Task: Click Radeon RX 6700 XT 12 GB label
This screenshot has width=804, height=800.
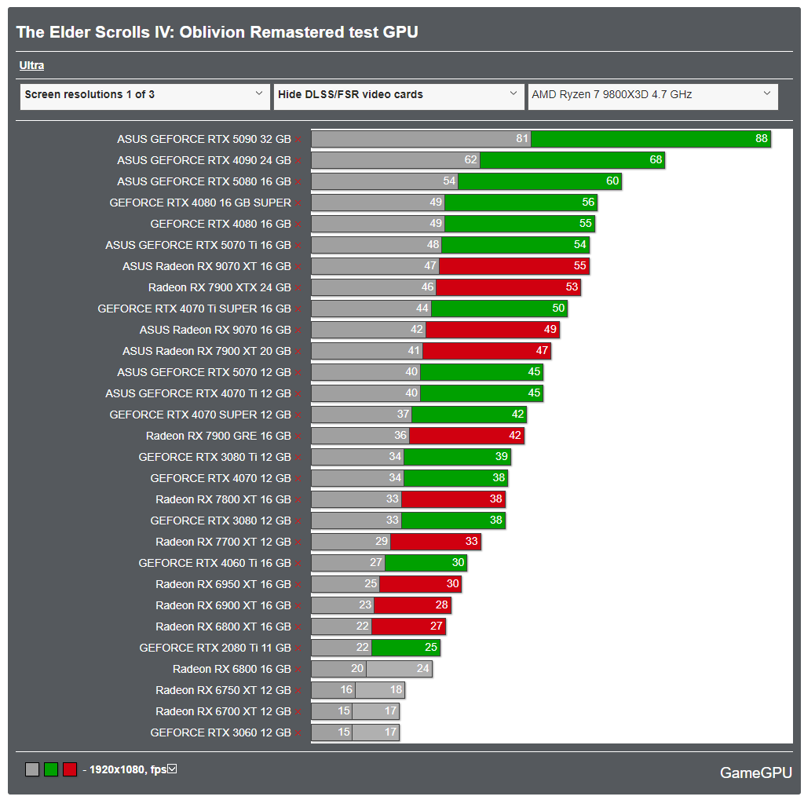Action: tap(224, 711)
